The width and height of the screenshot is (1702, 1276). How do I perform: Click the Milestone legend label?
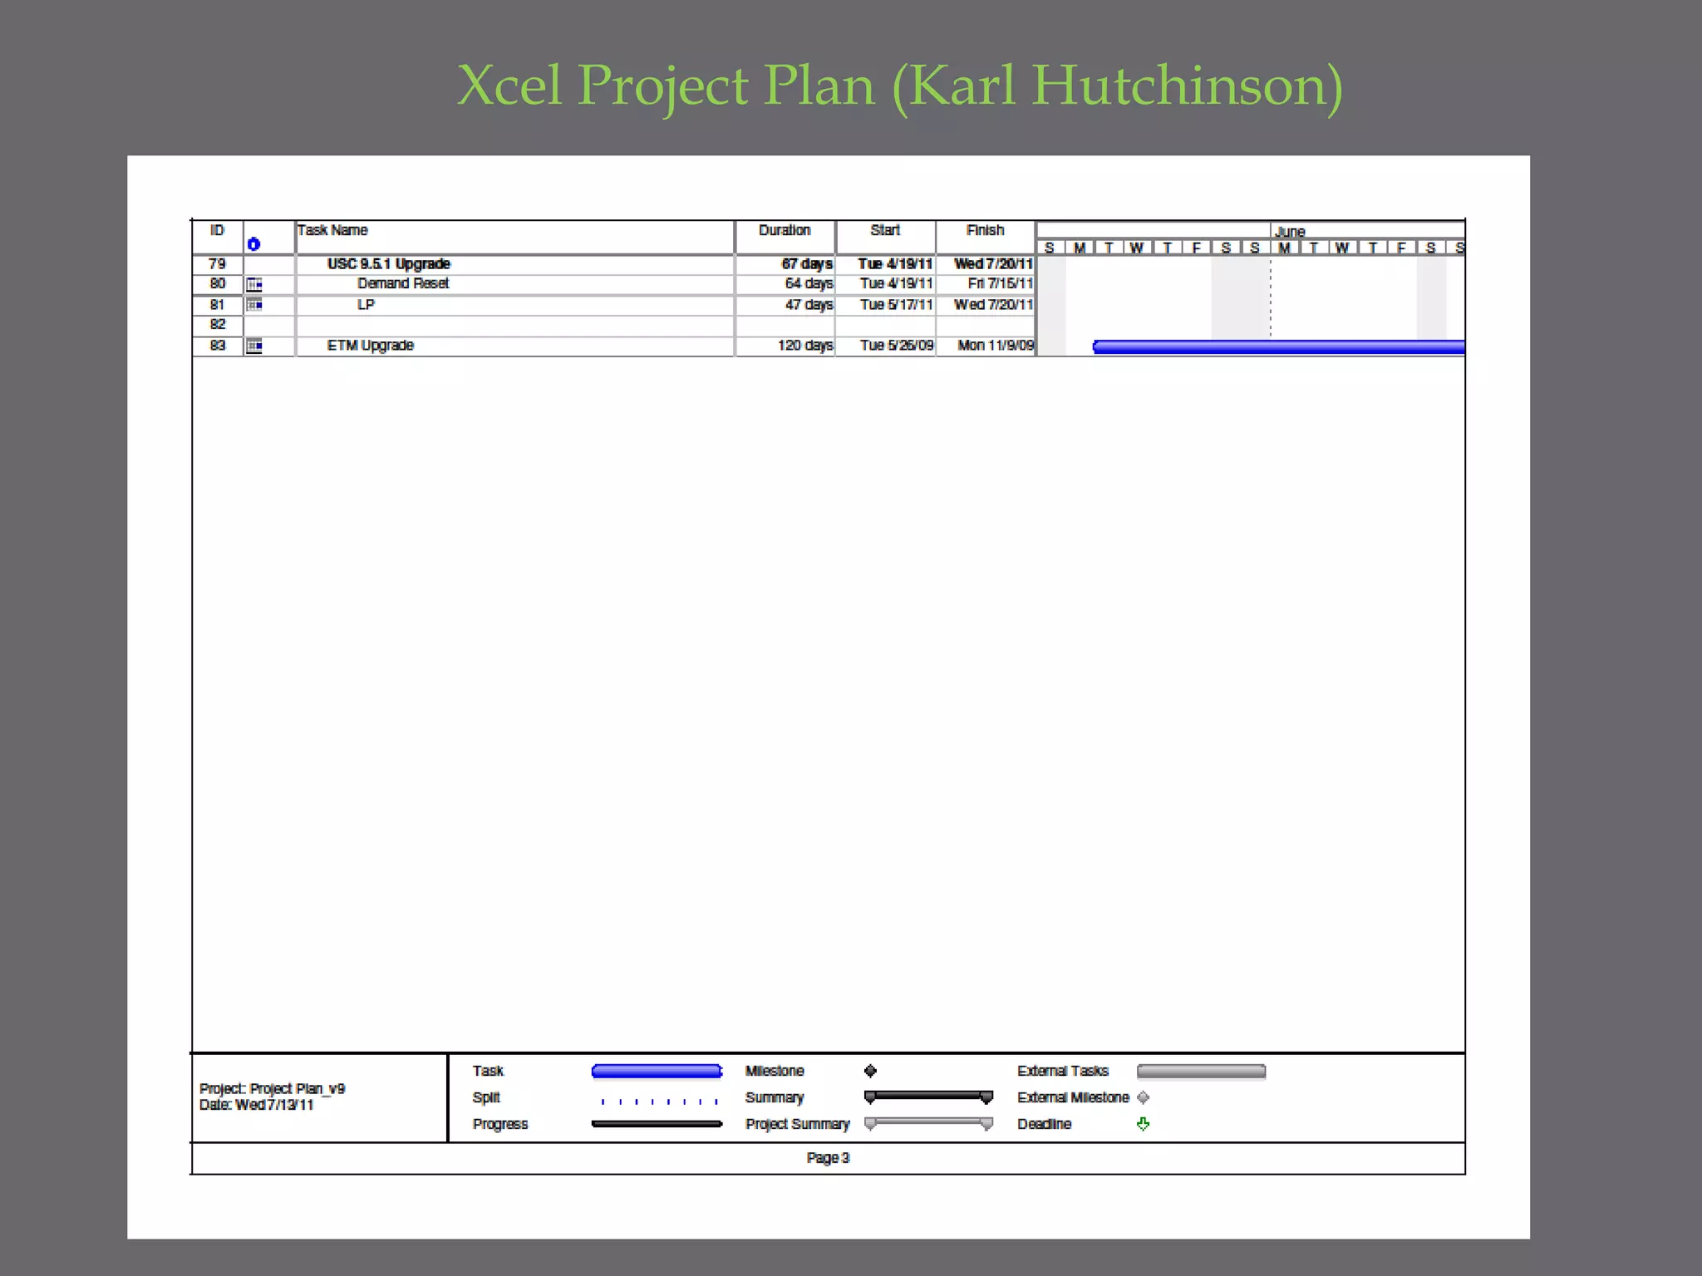[775, 1071]
